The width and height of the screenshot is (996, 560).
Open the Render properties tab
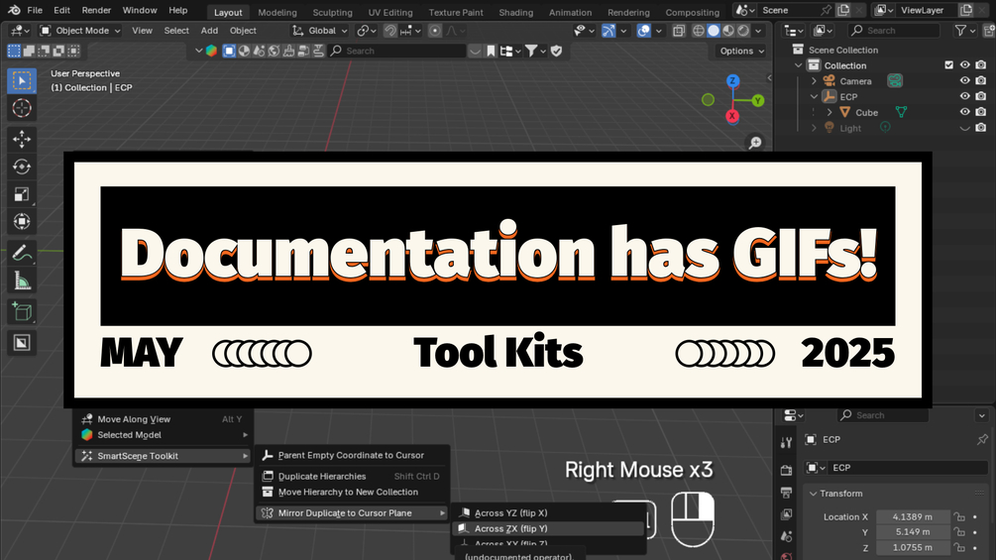point(786,471)
